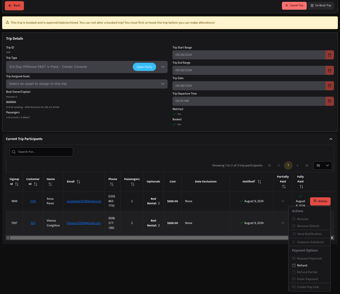340x294 pixels.
Task: Select Refund payment option
Action: pyautogui.click(x=309, y=265)
